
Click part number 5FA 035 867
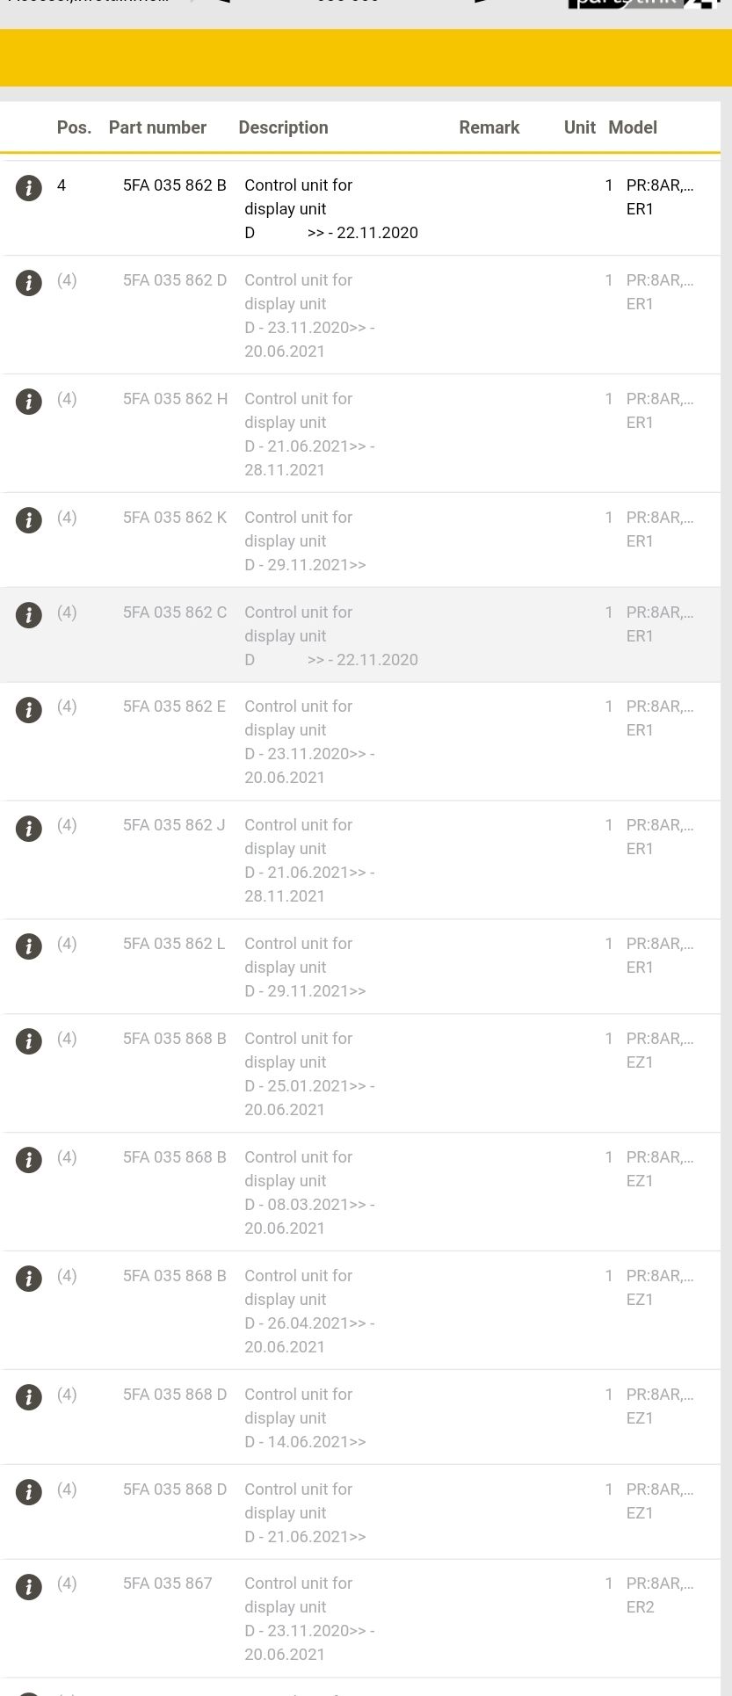(x=168, y=1584)
